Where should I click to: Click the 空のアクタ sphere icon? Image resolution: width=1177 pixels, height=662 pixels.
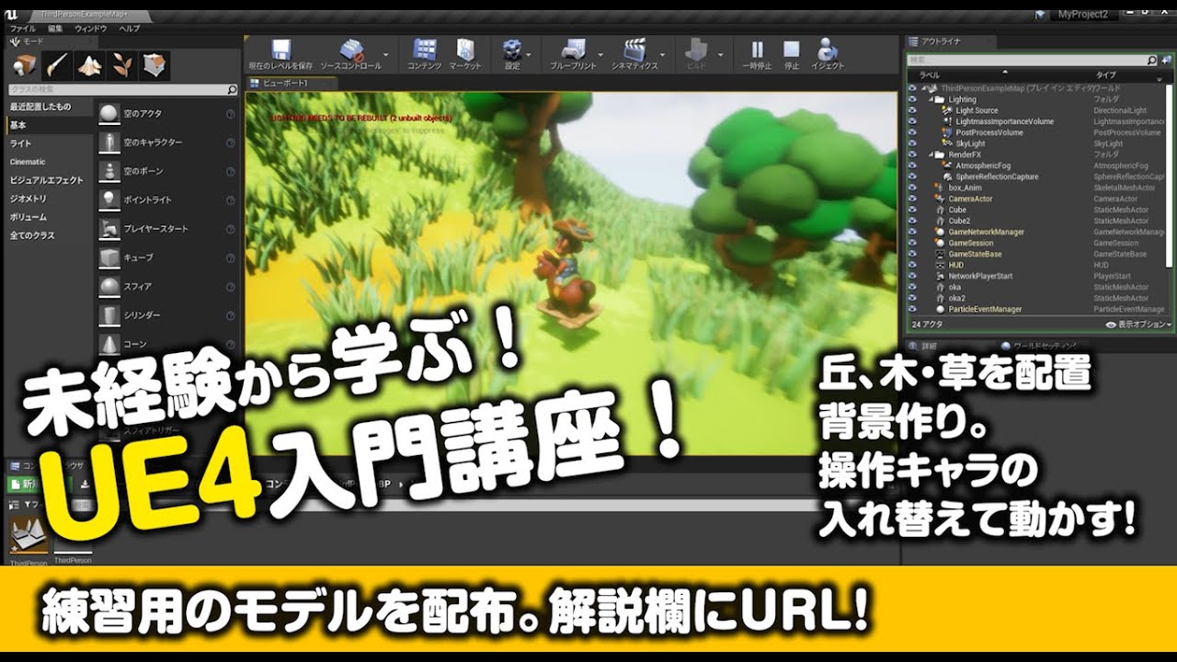click(109, 113)
